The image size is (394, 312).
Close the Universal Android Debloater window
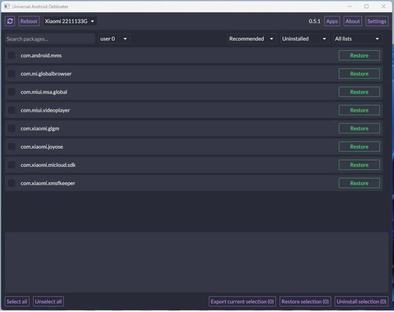(x=384, y=6)
